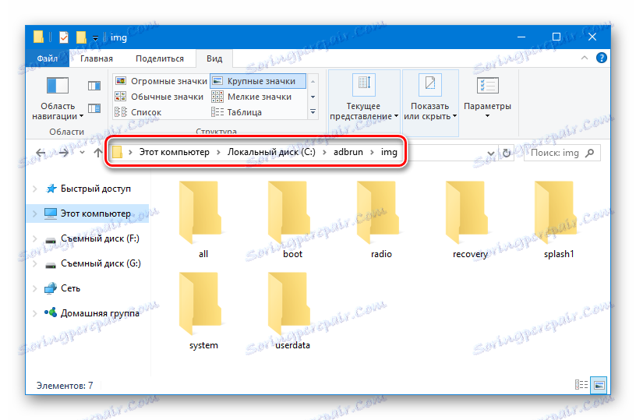This screenshot has width=636, height=420.
Task: Expand the Сеть tree node
Action: click(x=35, y=288)
